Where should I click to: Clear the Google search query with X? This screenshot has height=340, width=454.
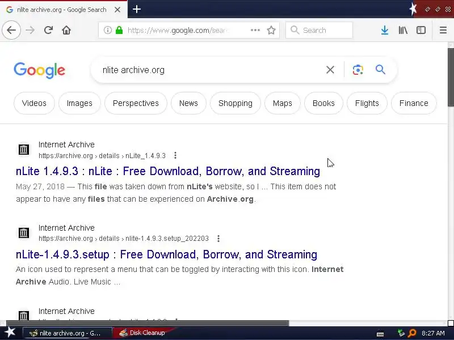(330, 70)
